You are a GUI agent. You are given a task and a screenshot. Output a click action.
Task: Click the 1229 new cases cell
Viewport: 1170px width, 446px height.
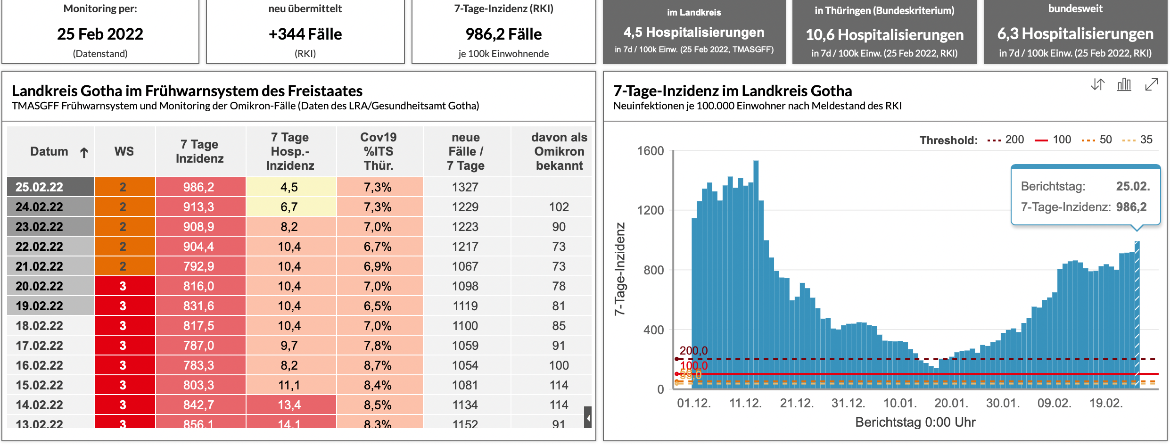coord(467,206)
